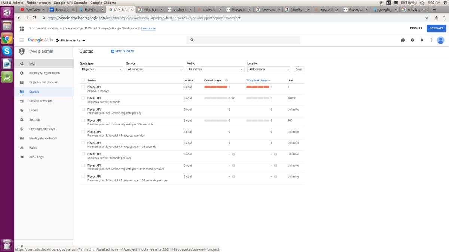Screen dimensions: 449x252
Task: Open the Metric filter dropdown
Action: 216,69
